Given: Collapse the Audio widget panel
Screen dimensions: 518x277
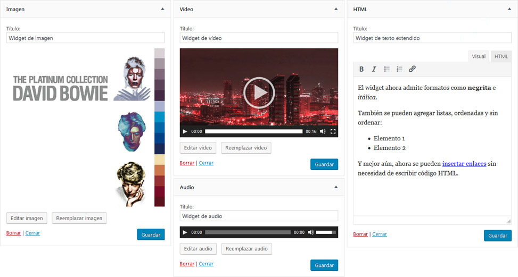Looking at the screenshot, I should click(x=336, y=187).
